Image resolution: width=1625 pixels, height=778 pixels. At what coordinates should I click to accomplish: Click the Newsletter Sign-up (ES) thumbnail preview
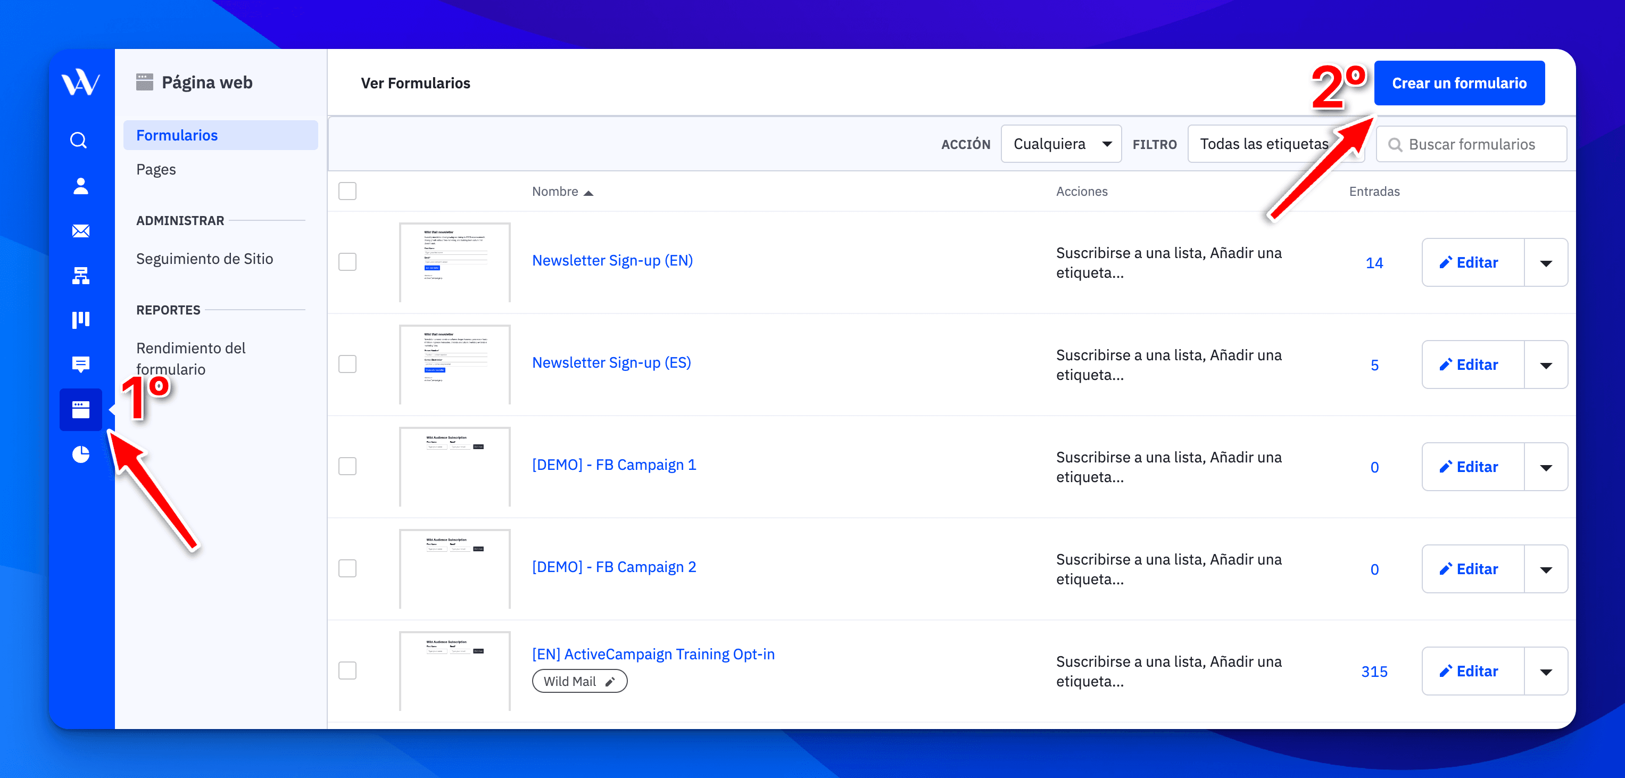click(x=455, y=364)
